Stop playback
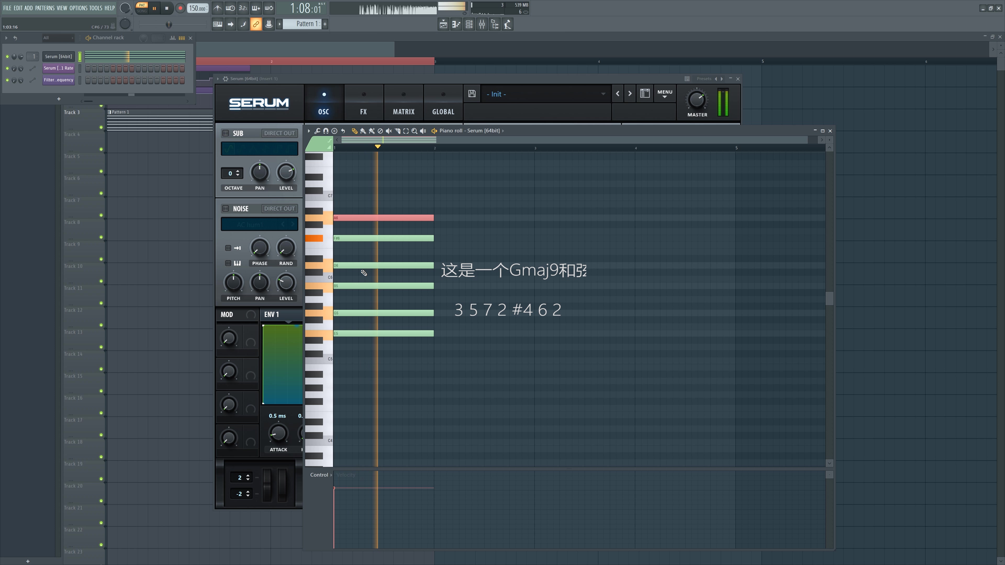The image size is (1005, 565). point(167,8)
